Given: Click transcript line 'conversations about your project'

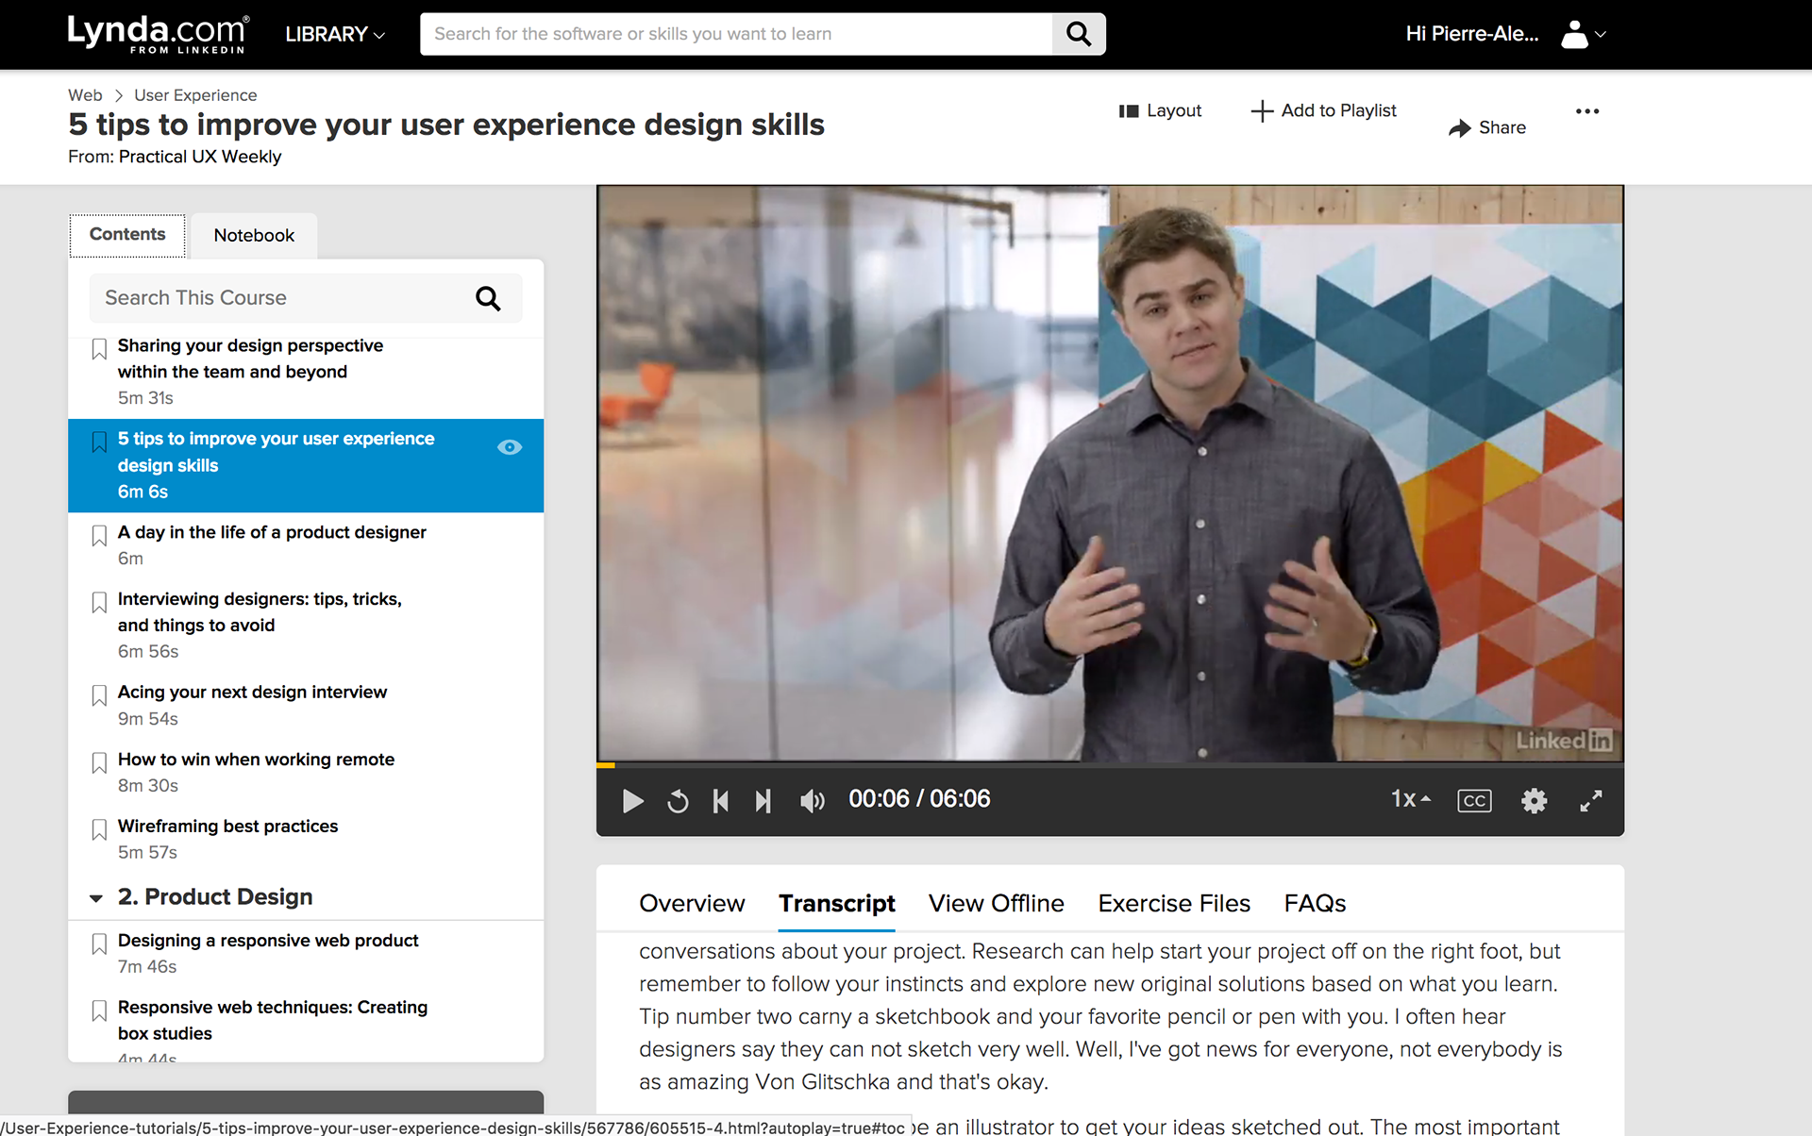Looking at the screenshot, I should 801,951.
